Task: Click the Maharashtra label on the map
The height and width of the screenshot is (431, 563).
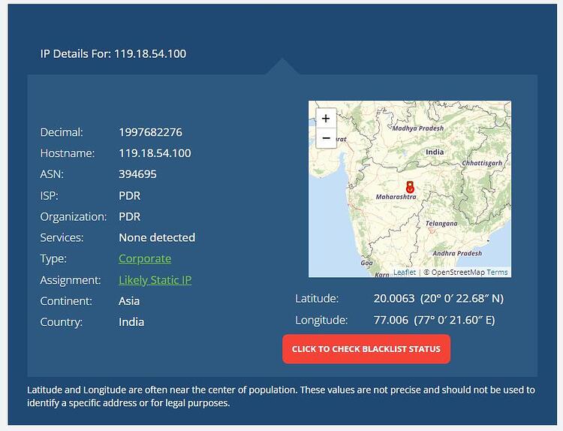Action: [x=396, y=197]
